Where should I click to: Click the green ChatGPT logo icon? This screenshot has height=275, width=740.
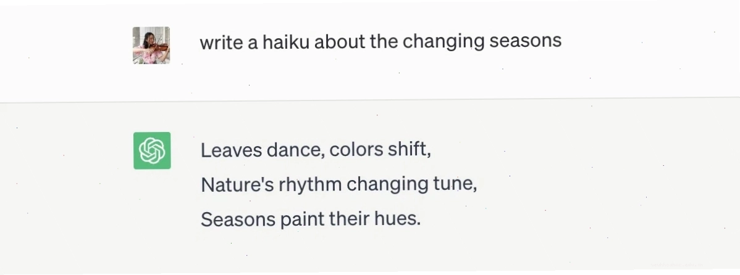click(x=152, y=150)
